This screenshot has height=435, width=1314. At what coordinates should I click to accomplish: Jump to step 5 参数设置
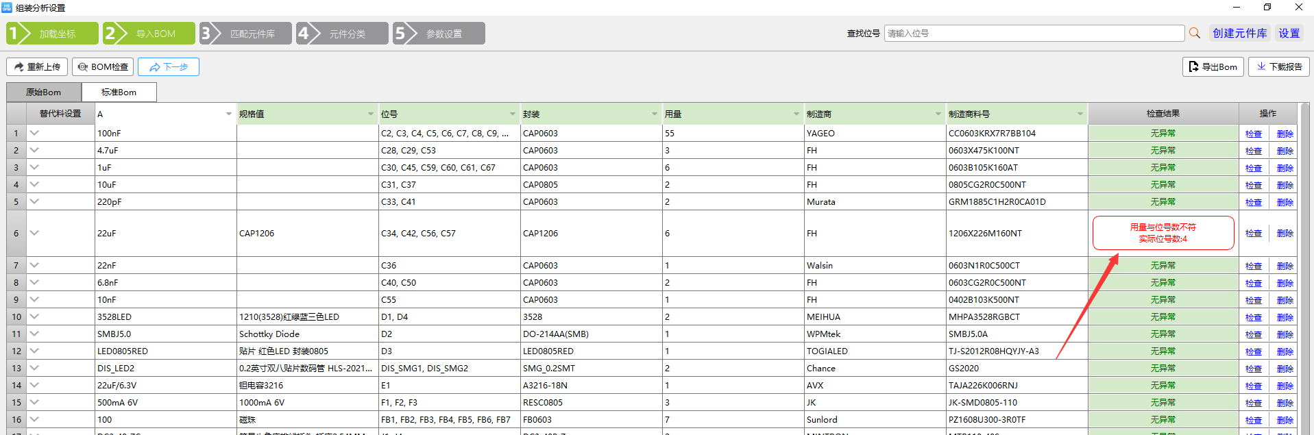click(x=439, y=34)
